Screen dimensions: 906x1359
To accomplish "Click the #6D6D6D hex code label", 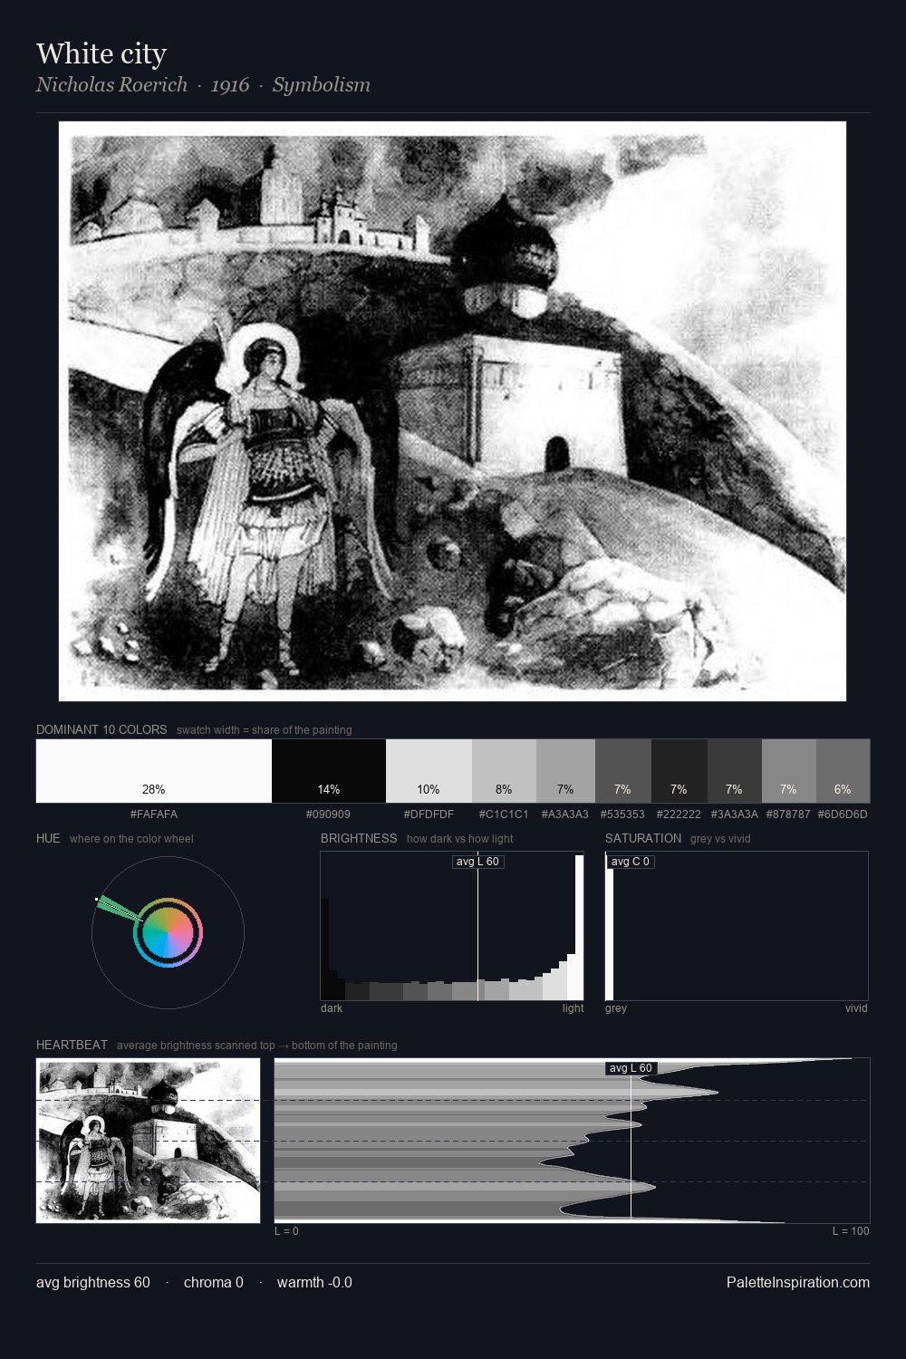I will click(x=843, y=814).
